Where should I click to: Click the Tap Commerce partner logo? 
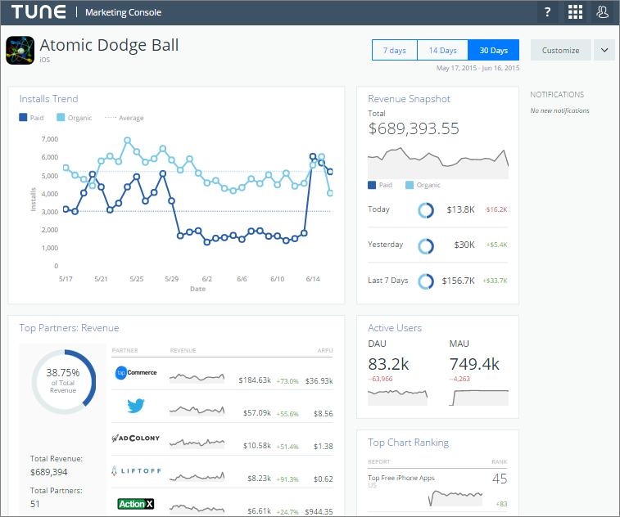[136, 372]
